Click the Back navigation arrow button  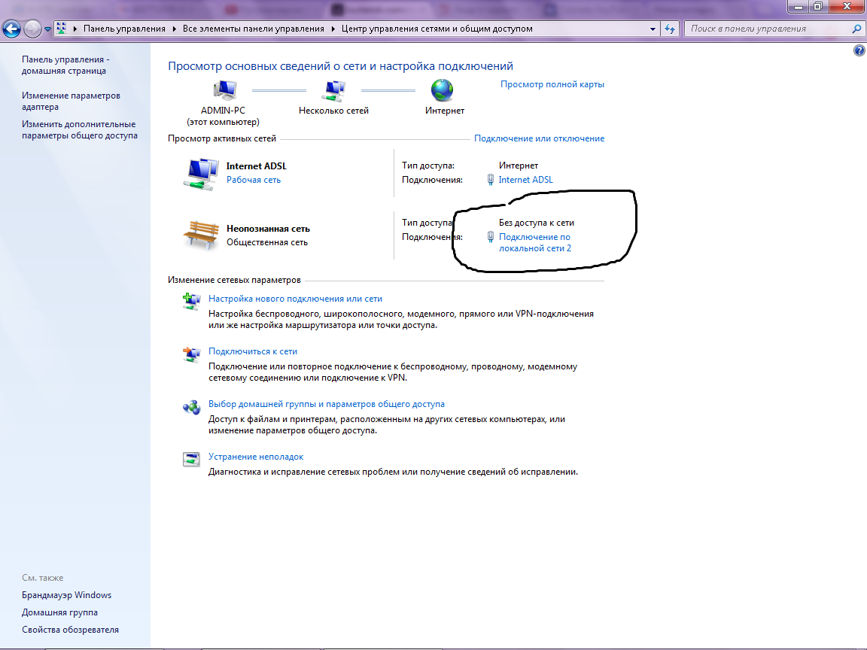pyautogui.click(x=11, y=29)
